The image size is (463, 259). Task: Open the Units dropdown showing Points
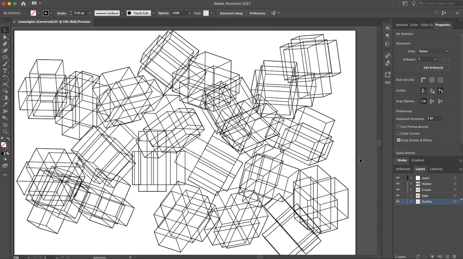click(433, 51)
